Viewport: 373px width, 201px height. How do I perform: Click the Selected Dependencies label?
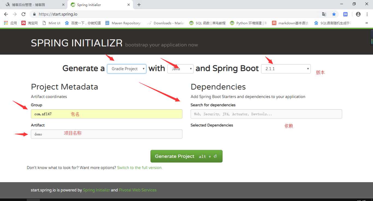212,125
